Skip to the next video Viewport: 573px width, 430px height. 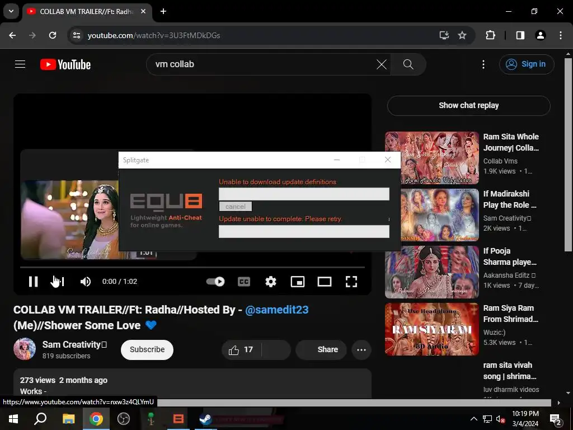[58, 282]
